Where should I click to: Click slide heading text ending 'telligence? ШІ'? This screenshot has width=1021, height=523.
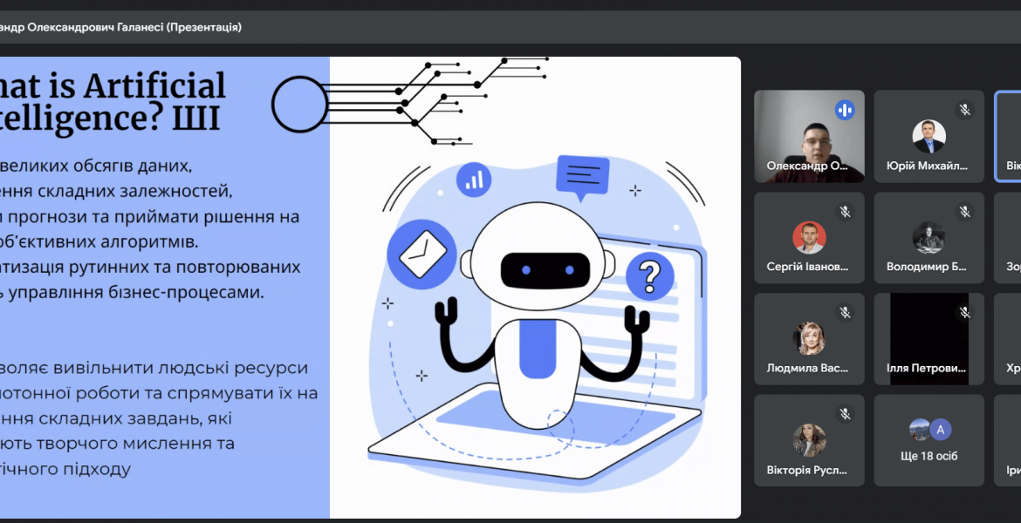pos(110,118)
